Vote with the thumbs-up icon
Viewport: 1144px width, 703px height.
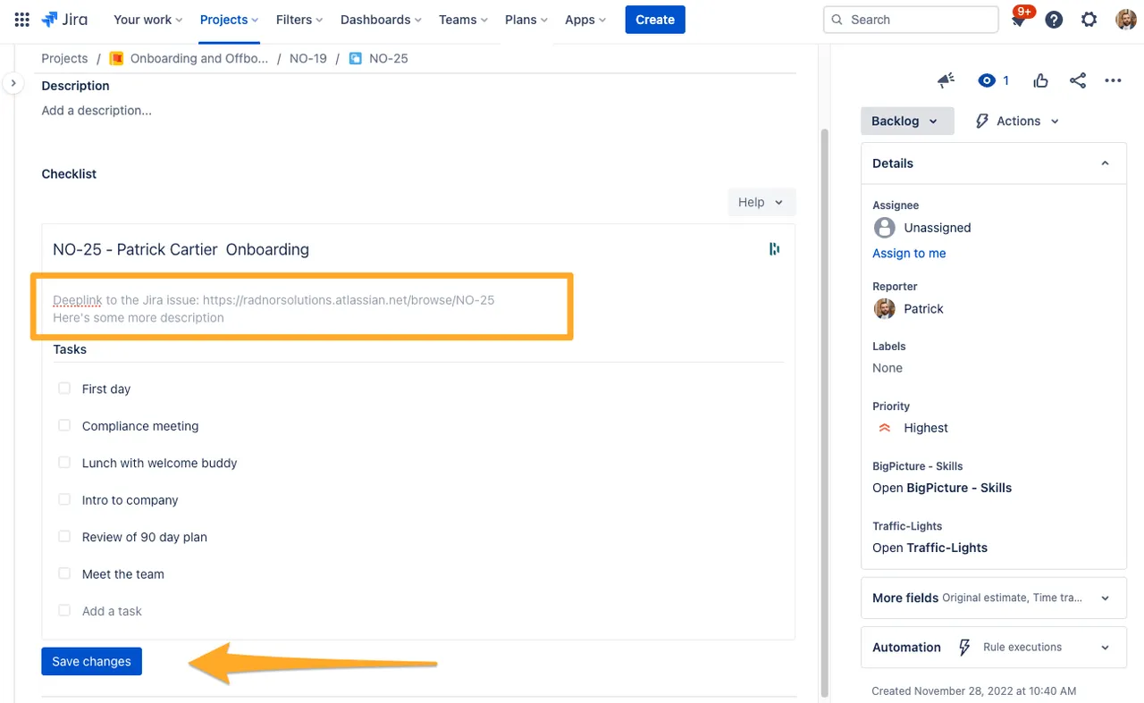(x=1040, y=80)
